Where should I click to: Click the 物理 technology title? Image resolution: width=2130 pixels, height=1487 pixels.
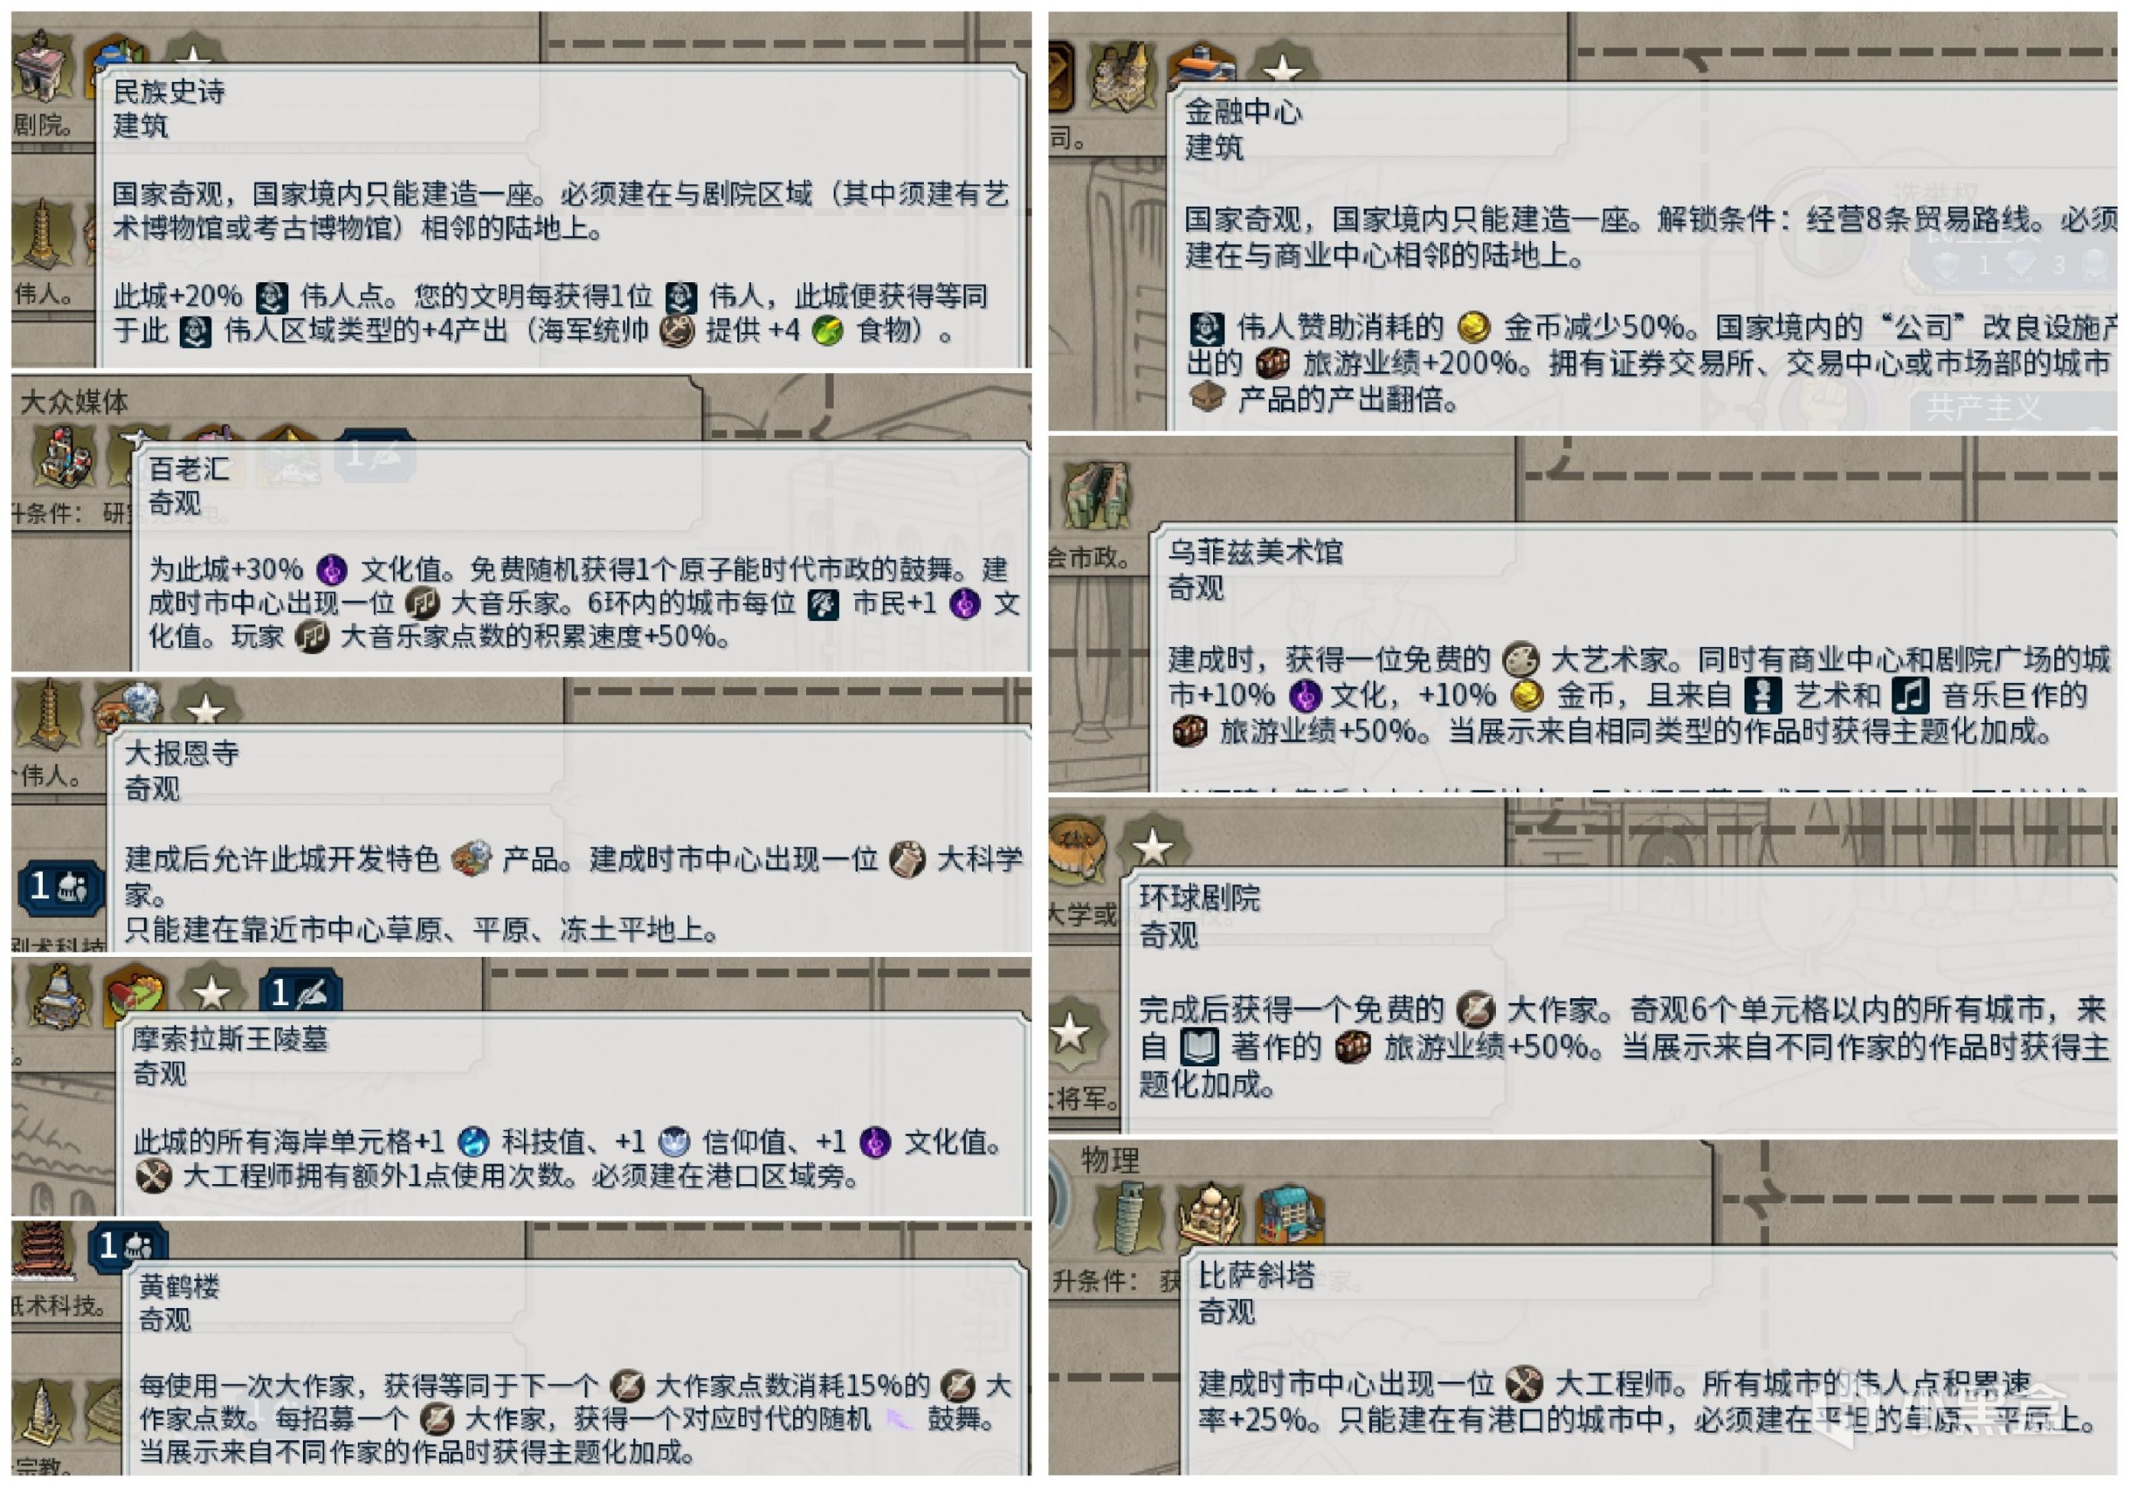click(1110, 1160)
